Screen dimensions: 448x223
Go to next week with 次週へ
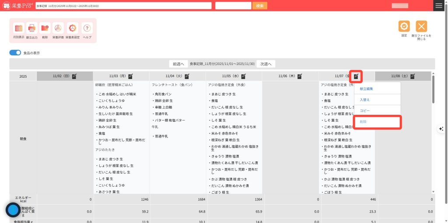[x=266, y=64]
